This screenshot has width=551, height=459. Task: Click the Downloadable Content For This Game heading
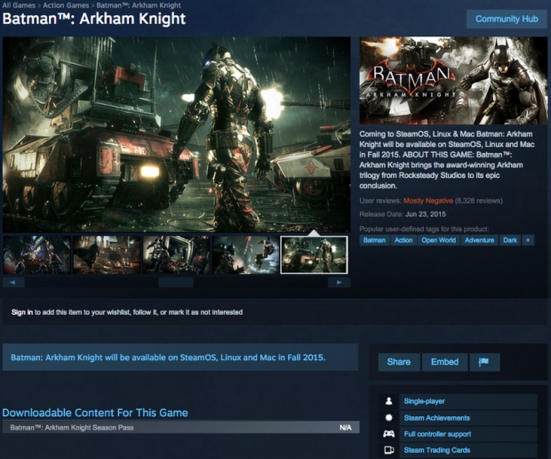95,413
